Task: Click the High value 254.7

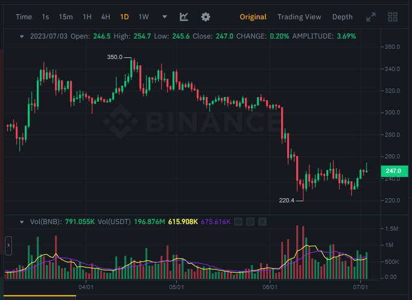Action: 142,36
